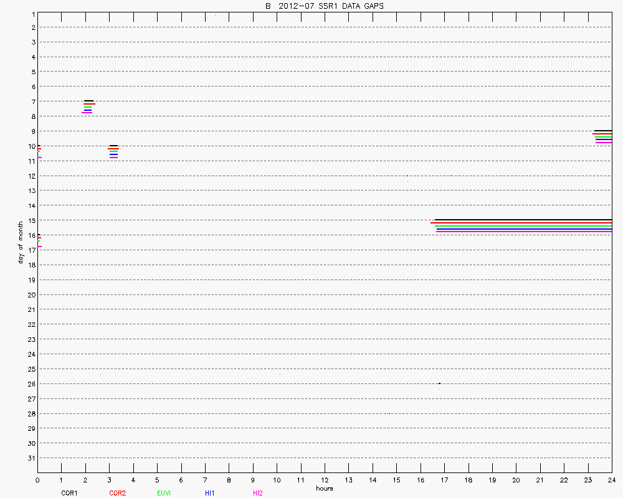
Task: Select the long black gap bar on day 15
Action: 523,220
